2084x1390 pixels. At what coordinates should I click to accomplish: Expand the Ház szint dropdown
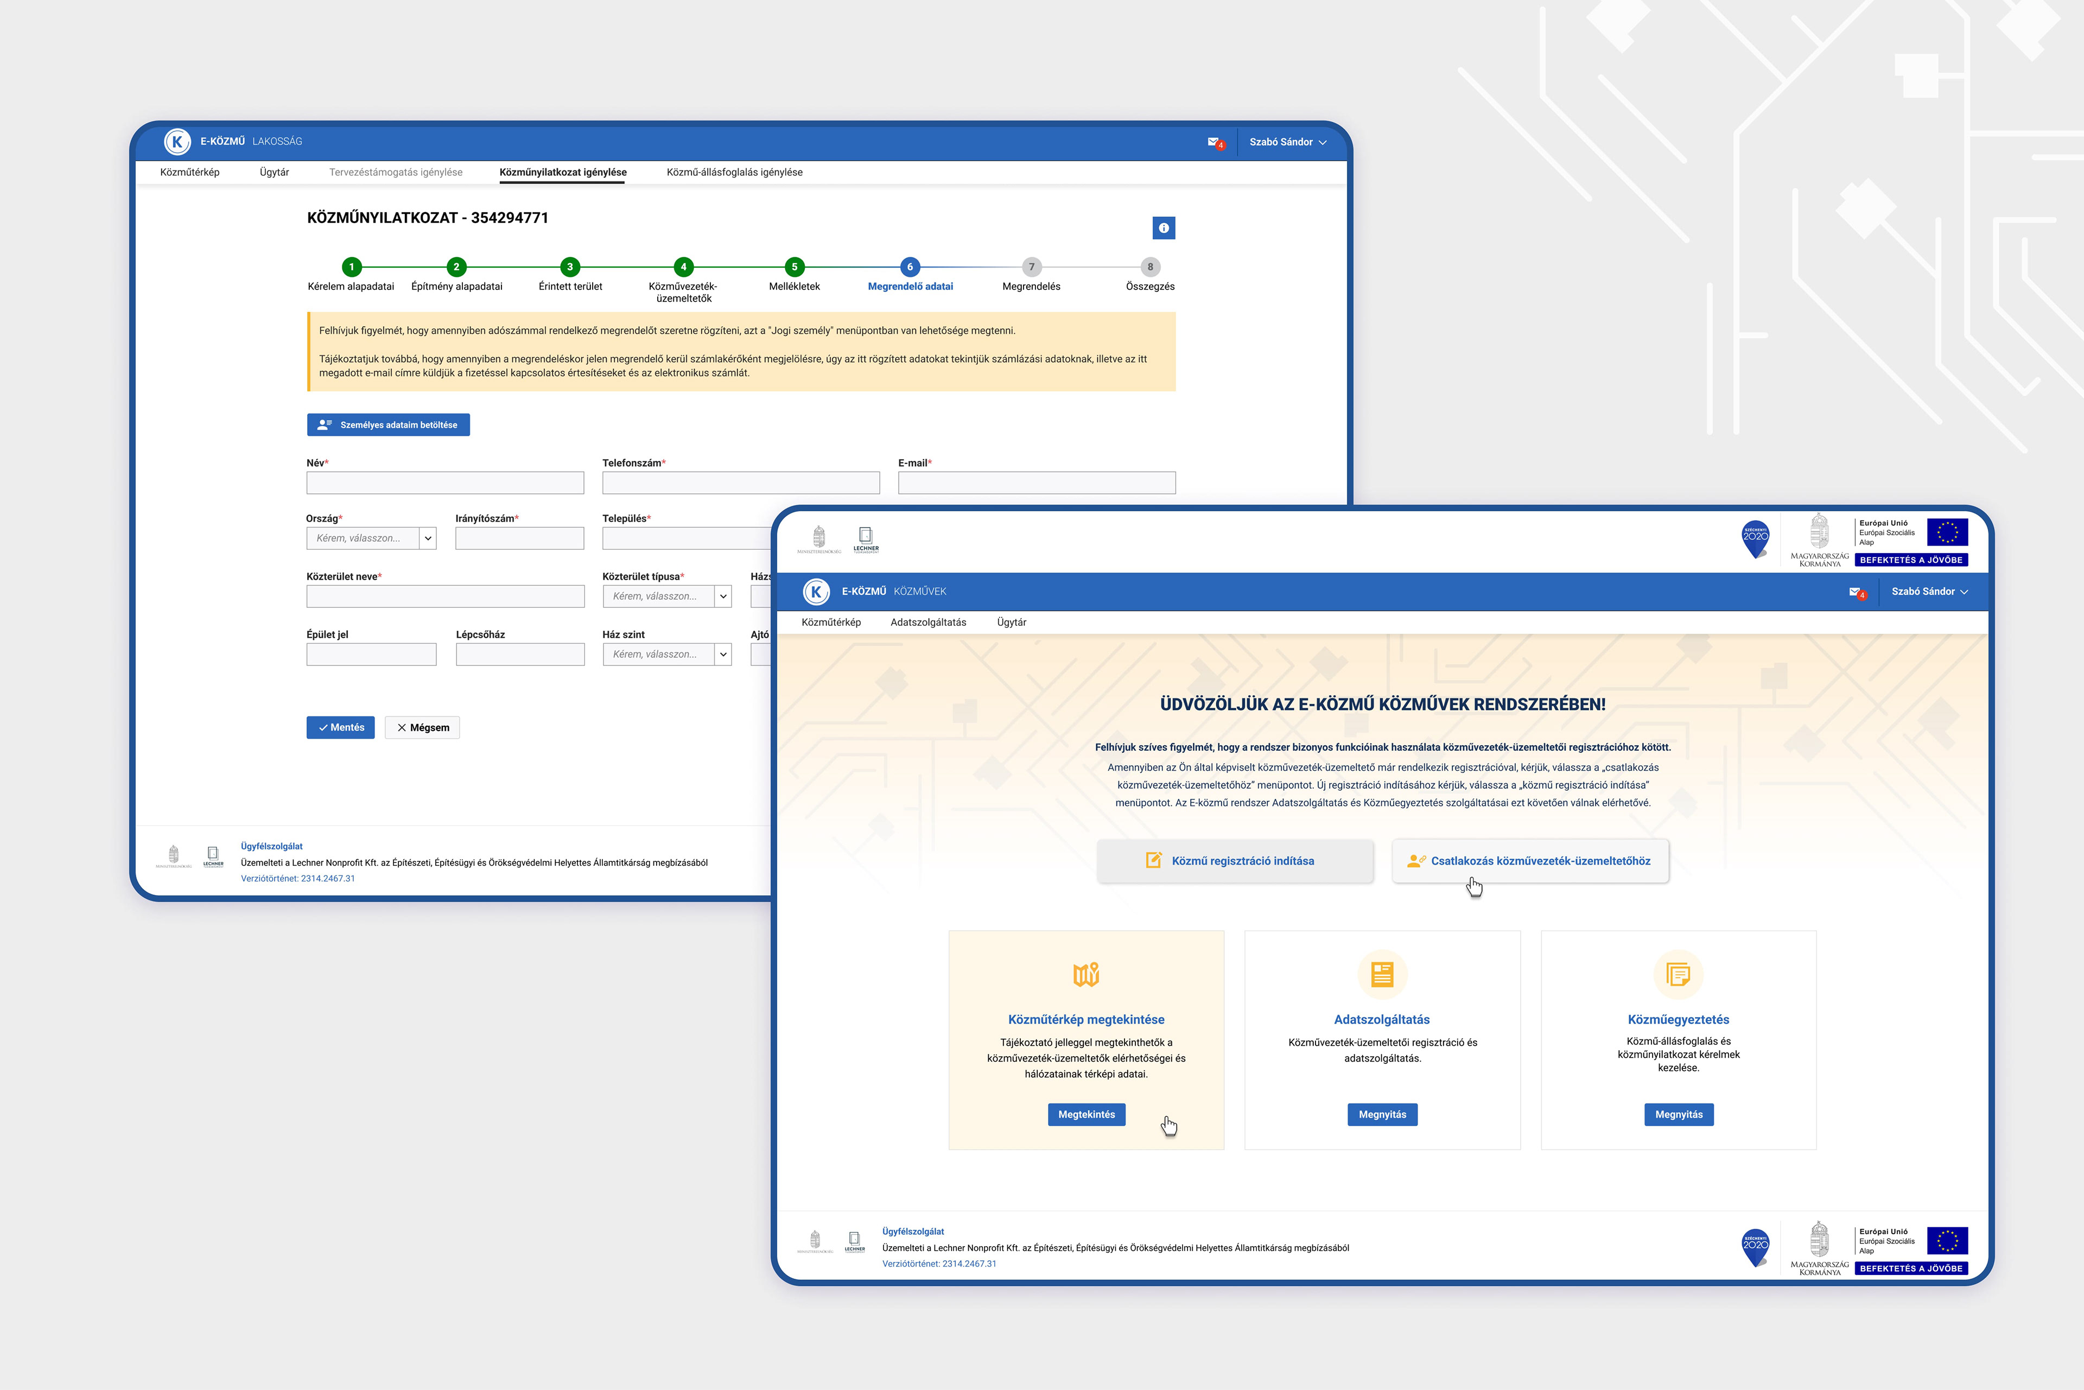tap(723, 654)
